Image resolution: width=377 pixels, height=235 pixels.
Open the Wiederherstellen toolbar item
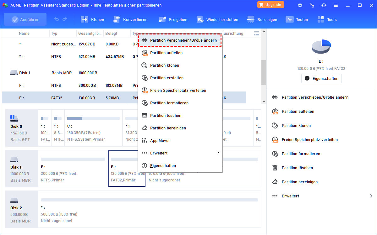pos(217,19)
